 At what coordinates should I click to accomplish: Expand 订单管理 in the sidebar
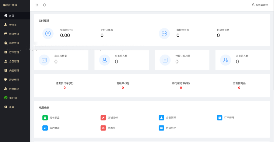point(14,52)
